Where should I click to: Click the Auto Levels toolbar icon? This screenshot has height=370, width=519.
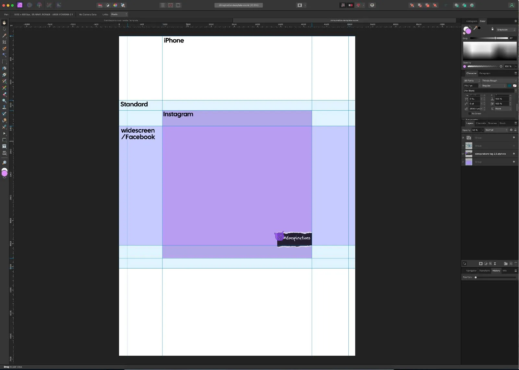100,5
